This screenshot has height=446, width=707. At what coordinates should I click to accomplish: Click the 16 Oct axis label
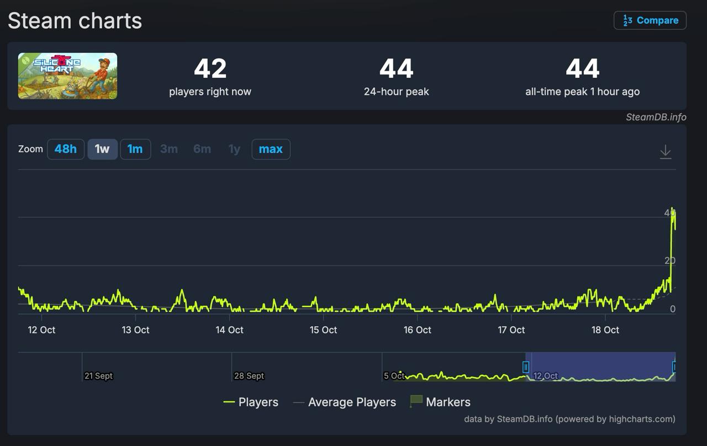coord(417,330)
